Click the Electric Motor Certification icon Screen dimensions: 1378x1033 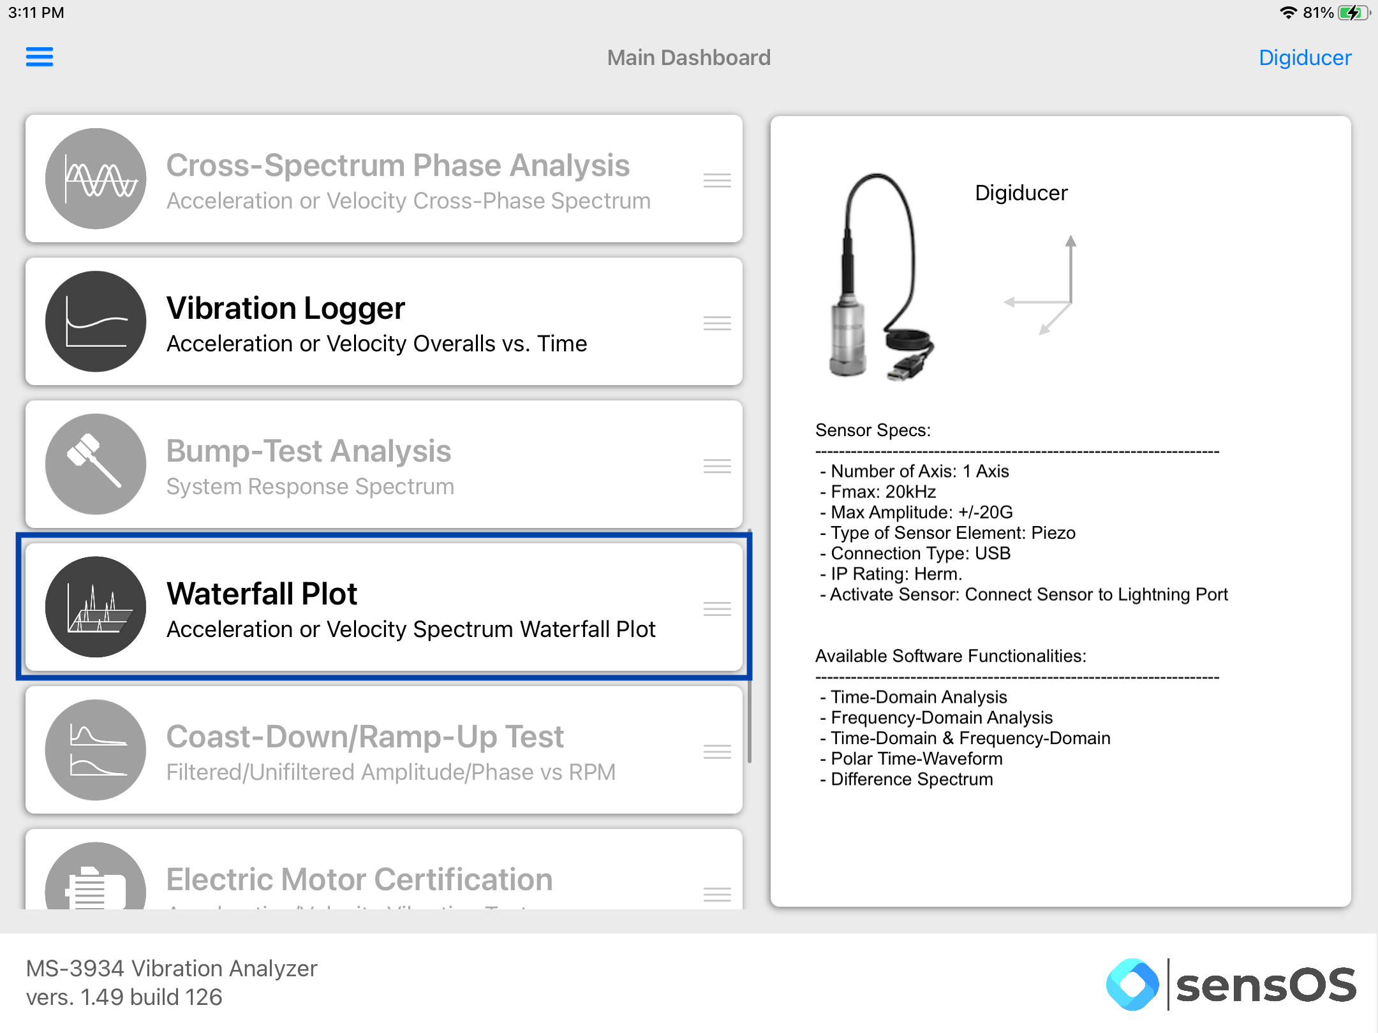[96, 876]
